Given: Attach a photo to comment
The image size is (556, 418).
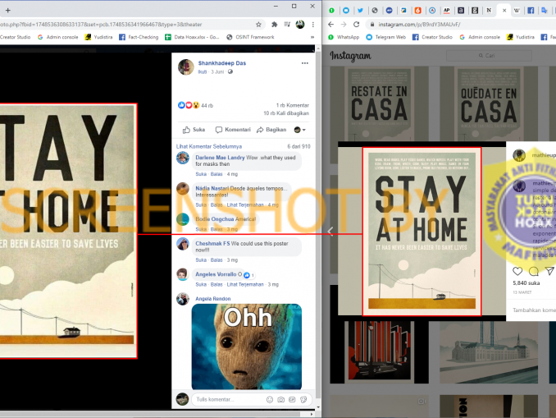Looking at the screenshot, I should 280,400.
